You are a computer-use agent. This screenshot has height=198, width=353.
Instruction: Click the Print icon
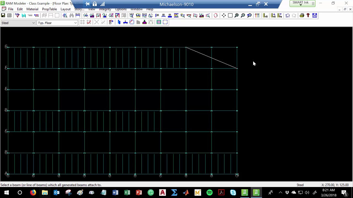point(302,15)
